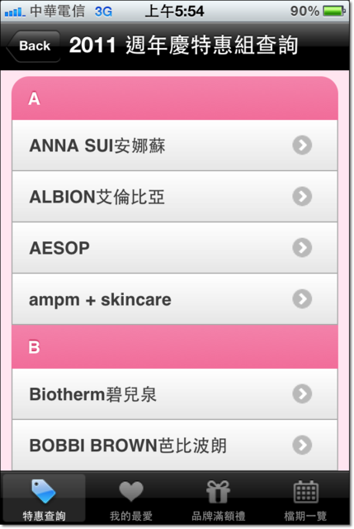The height and width of the screenshot is (529, 354).
Task: Tap the arrow beside Biotherm碧兒泉
Action: click(302, 393)
